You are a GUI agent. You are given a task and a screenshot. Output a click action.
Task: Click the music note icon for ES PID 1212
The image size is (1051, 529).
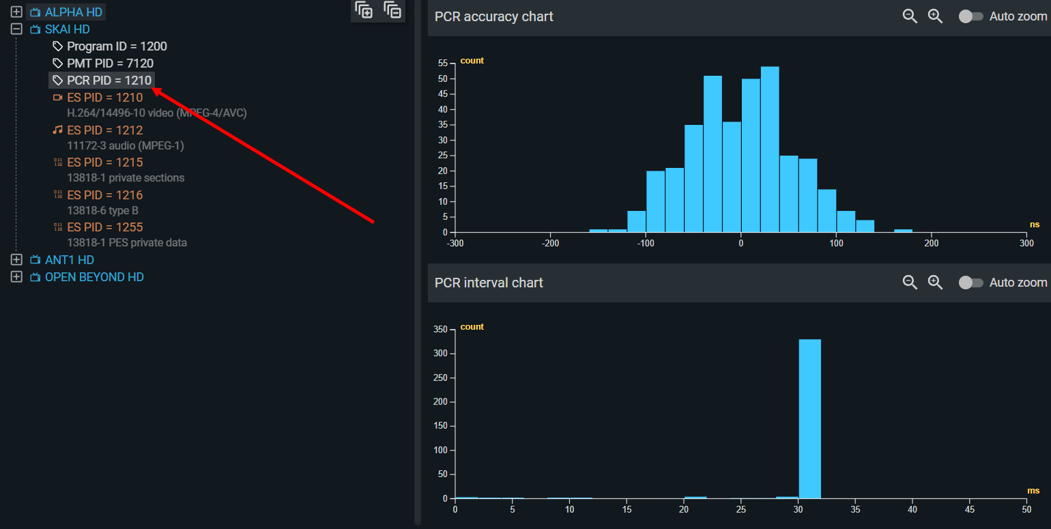tap(58, 130)
